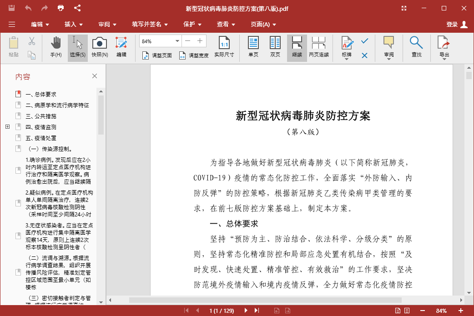This screenshot has width=474, height=316.
Task: Switch to Two-Page Continuous mode (两页连续)
Action: point(319,47)
